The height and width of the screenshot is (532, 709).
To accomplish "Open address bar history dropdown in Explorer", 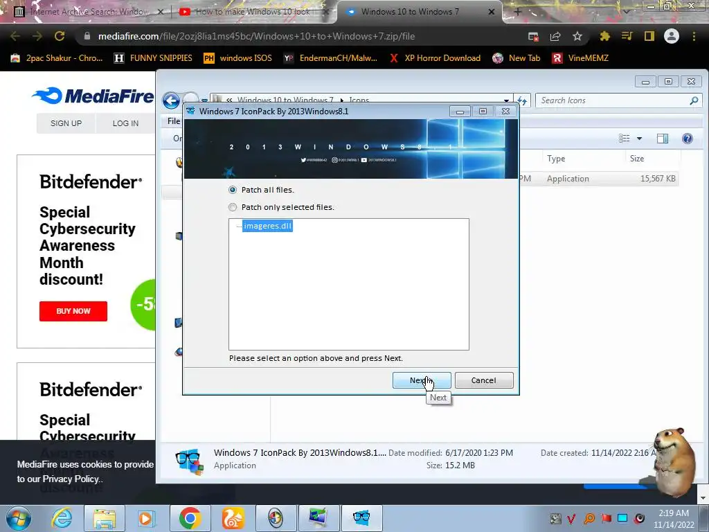I will click(506, 100).
